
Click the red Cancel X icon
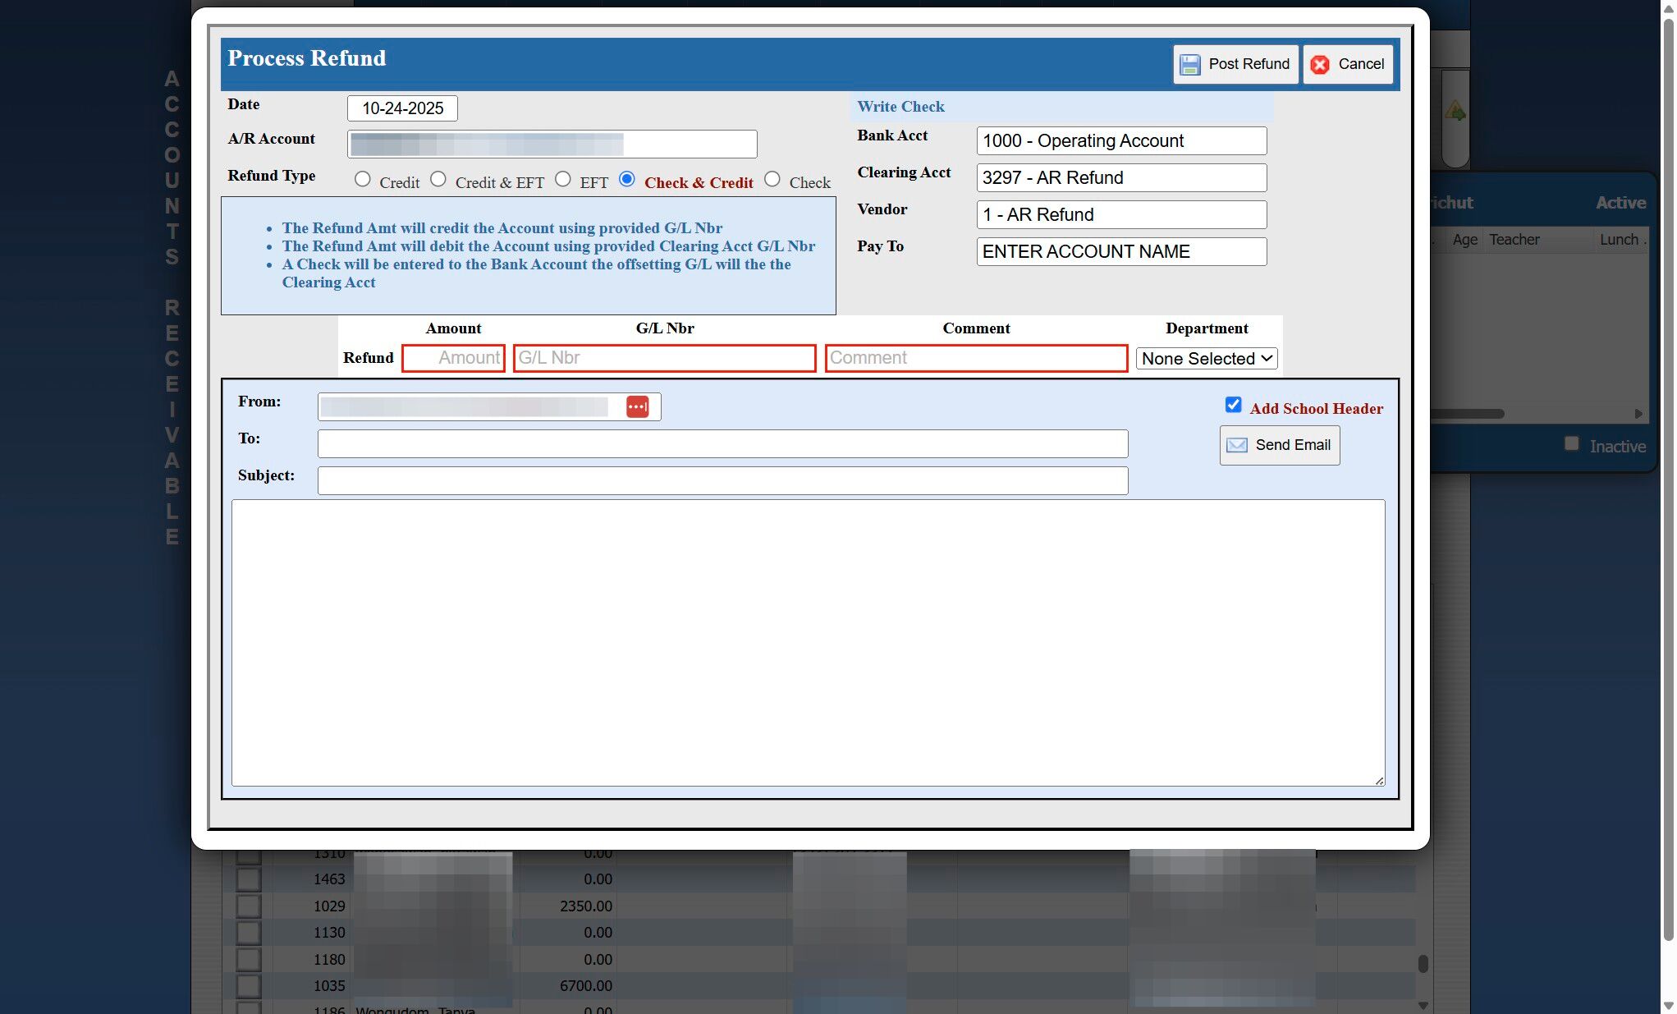pos(1320,65)
